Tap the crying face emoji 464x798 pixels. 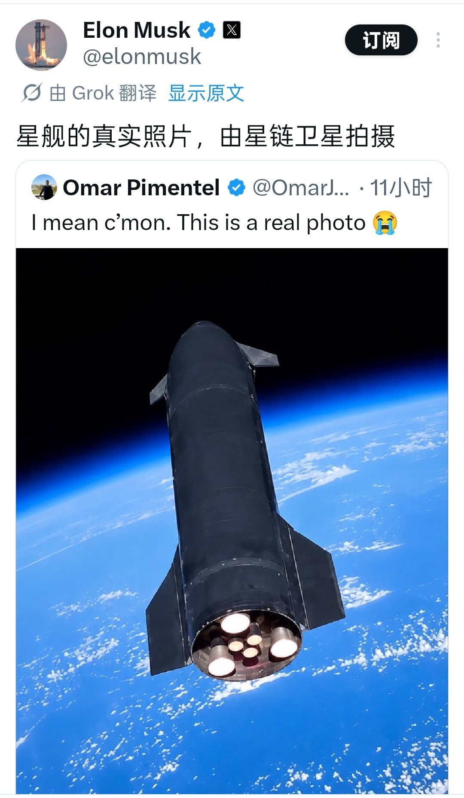pos(385,222)
